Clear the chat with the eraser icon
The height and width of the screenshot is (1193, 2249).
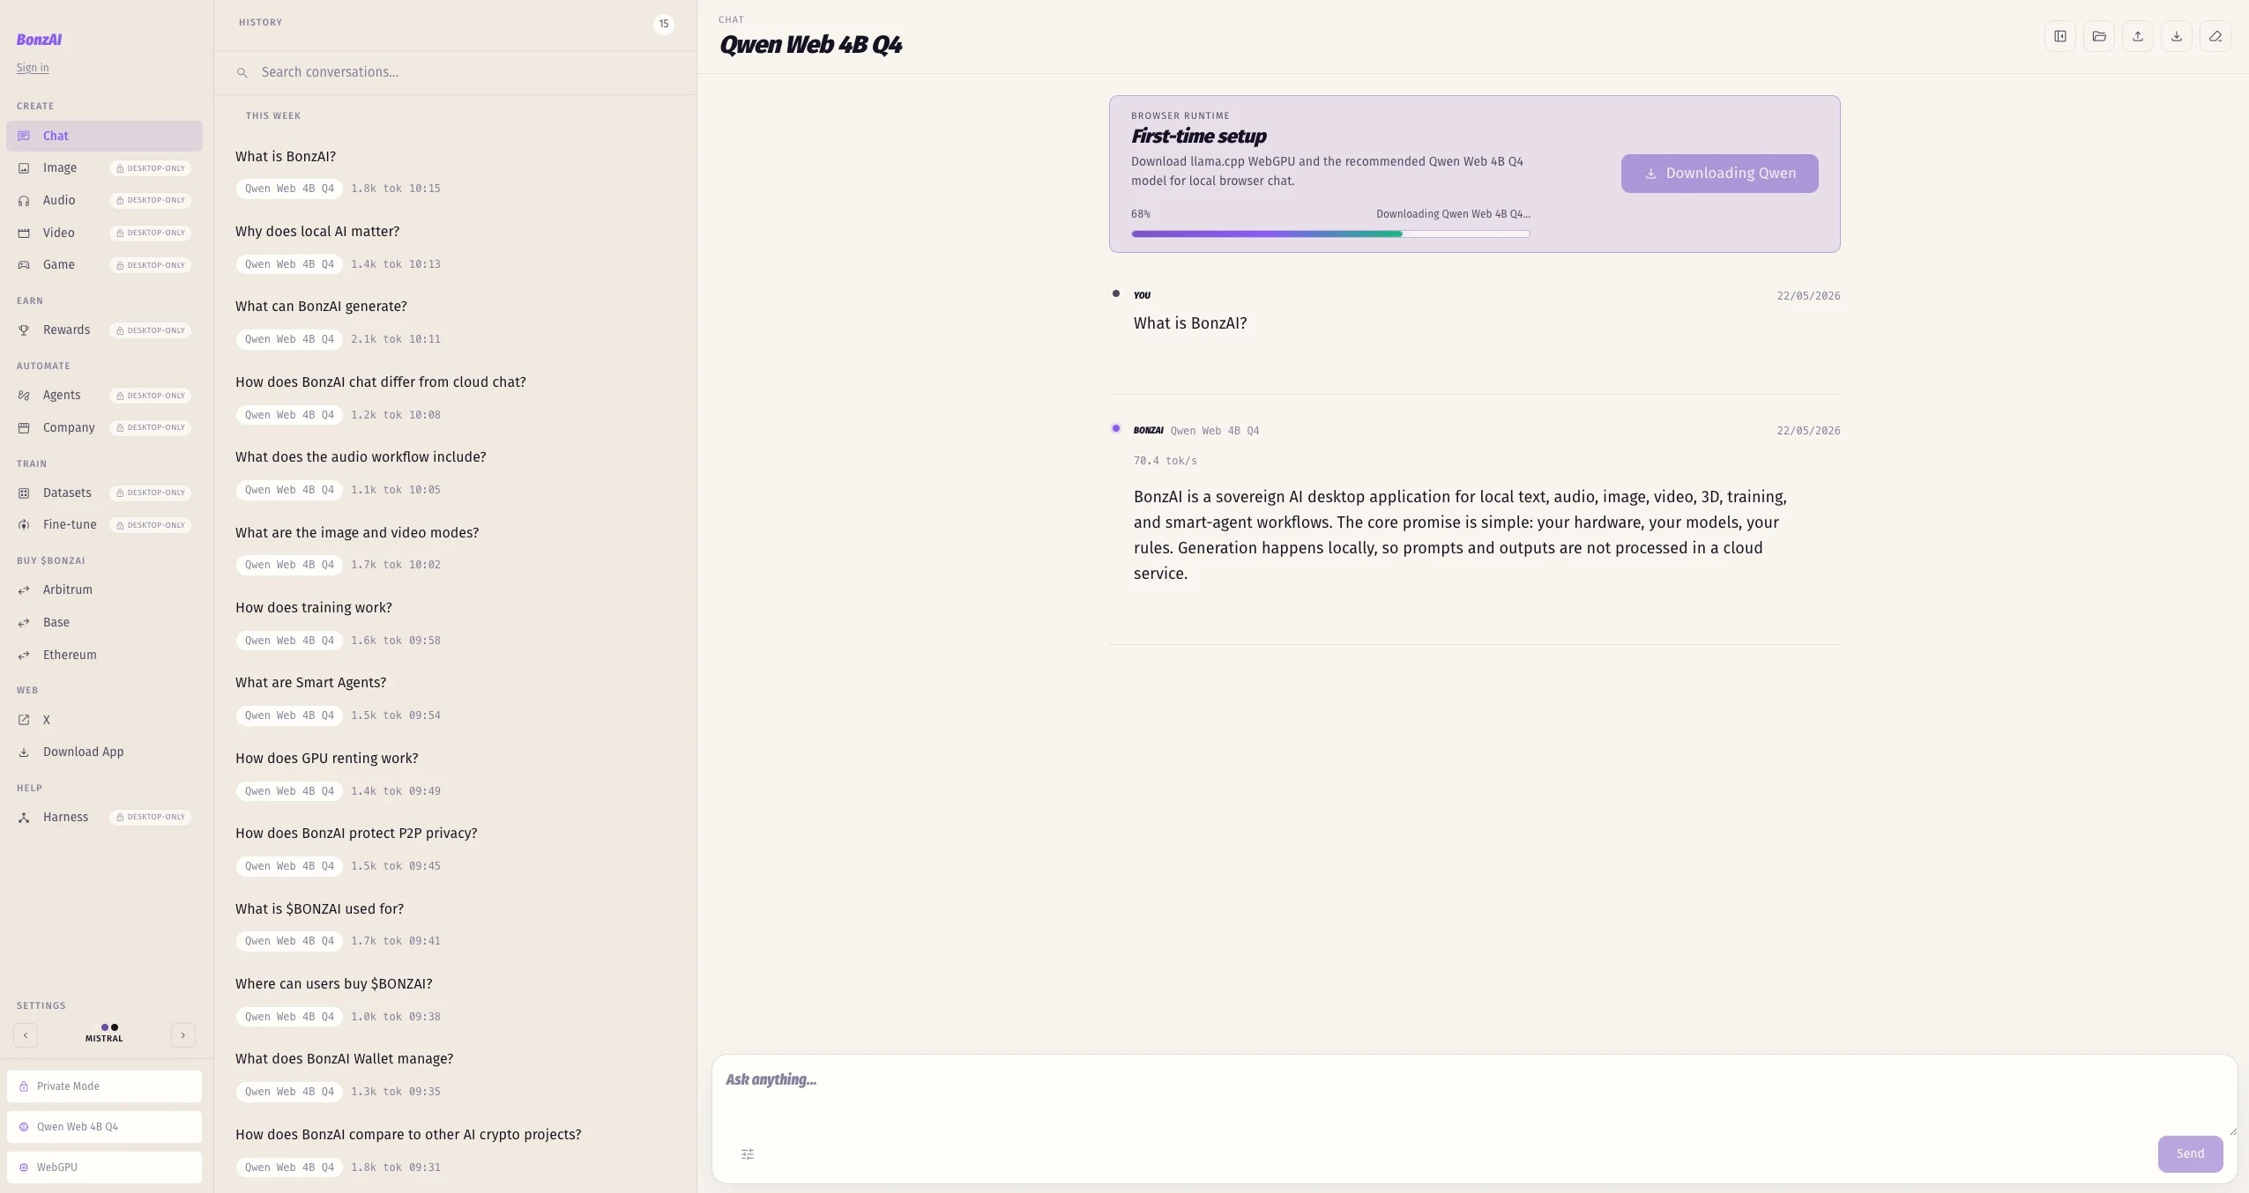pos(2215,36)
